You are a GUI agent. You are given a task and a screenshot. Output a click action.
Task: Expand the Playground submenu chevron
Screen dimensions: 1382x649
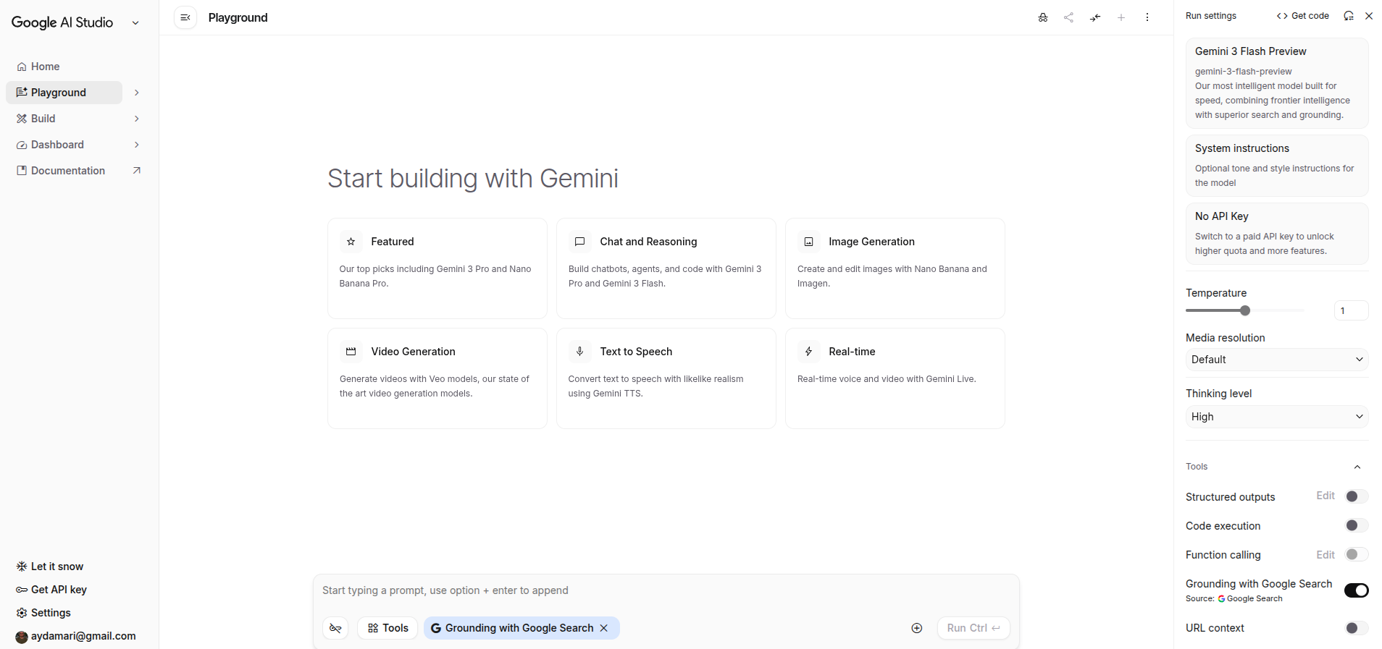click(x=136, y=93)
